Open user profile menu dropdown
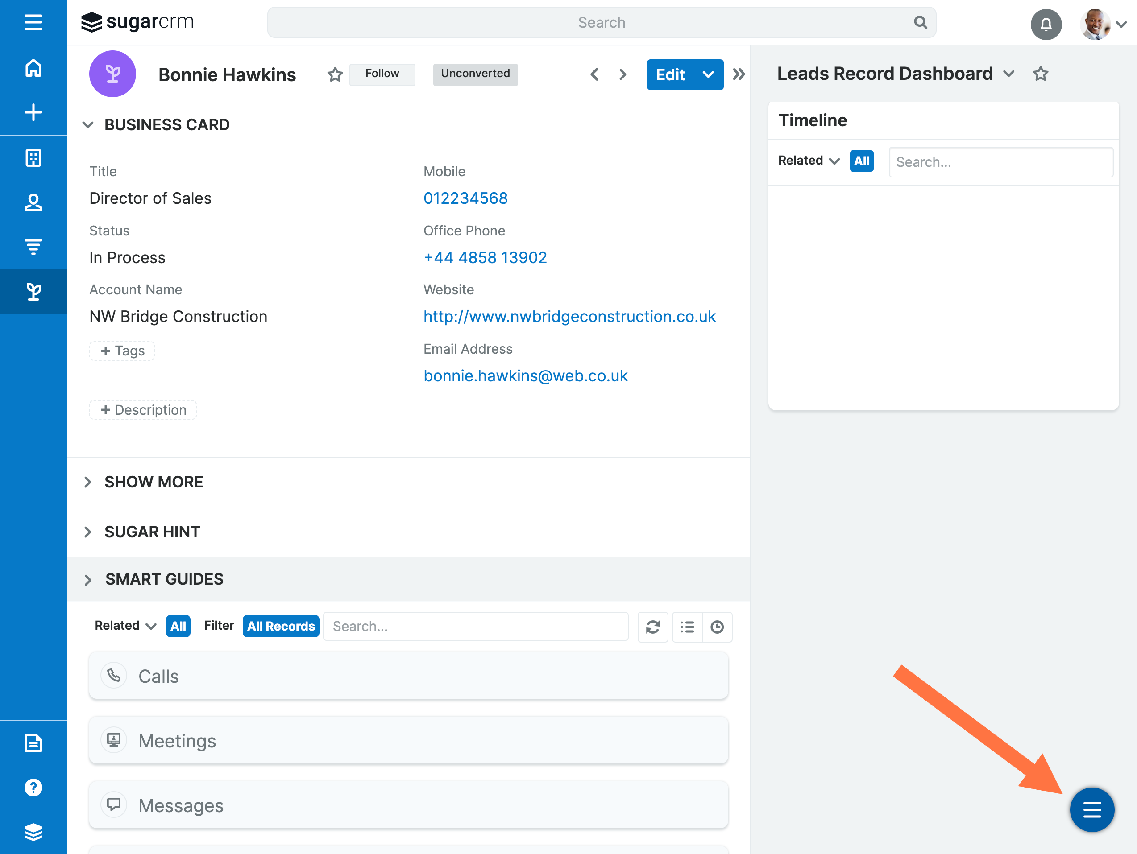The height and width of the screenshot is (854, 1137). (x=1121, y=24)
